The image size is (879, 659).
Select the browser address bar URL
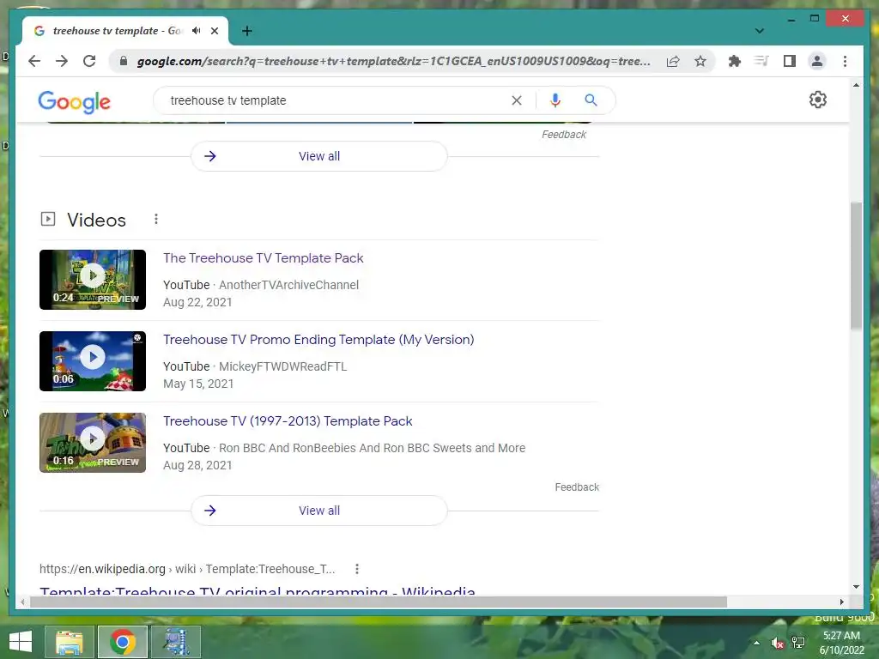click(x=393, y=61)
